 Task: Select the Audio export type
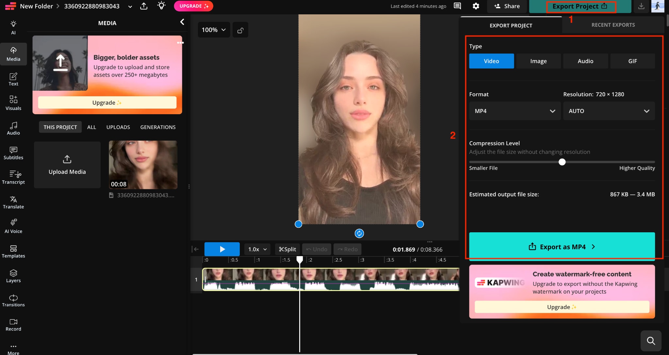point(585,61)
